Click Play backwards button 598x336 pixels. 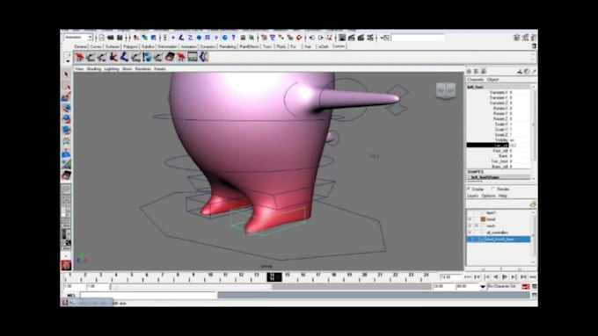496,277
